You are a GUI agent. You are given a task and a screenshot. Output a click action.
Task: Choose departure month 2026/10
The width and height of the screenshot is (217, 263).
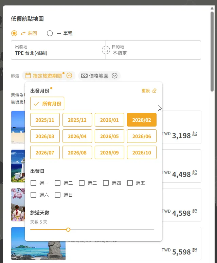(142, 152)
